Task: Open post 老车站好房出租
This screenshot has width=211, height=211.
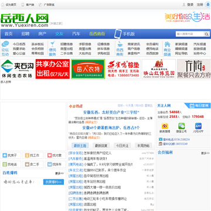Action: (94, 182)
